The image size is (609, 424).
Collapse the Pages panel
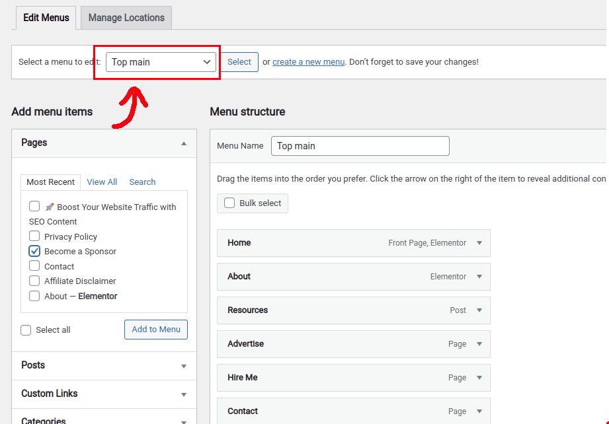[184, 143]
